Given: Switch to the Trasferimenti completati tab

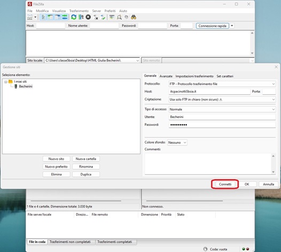Looking at the screenshot, I should tap(115, 242).
